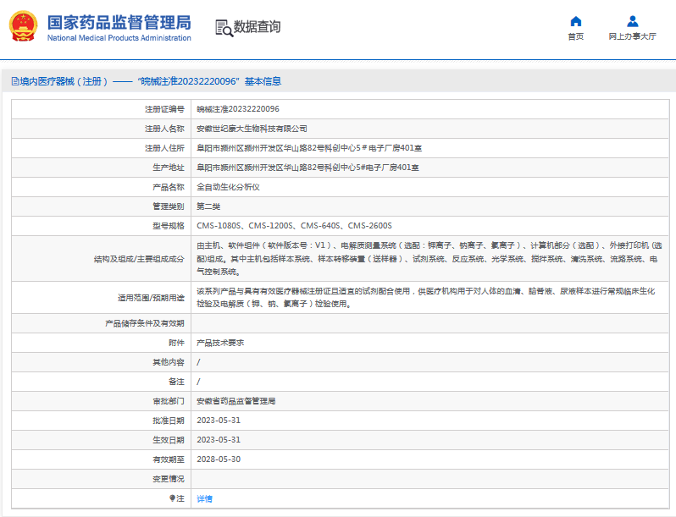Click 注册人住所 address value
The width and height of the screenshot is (676, 517).
coord(309,148)
